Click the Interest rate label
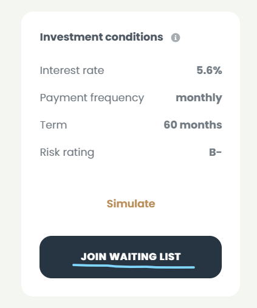 [x=72, y=70]
